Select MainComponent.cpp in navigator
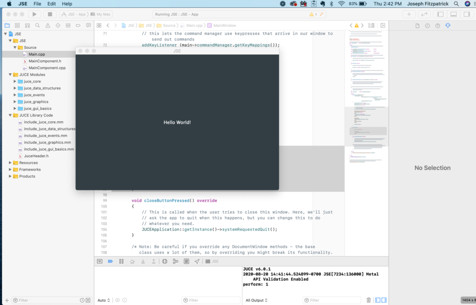 tap(46, 68)
